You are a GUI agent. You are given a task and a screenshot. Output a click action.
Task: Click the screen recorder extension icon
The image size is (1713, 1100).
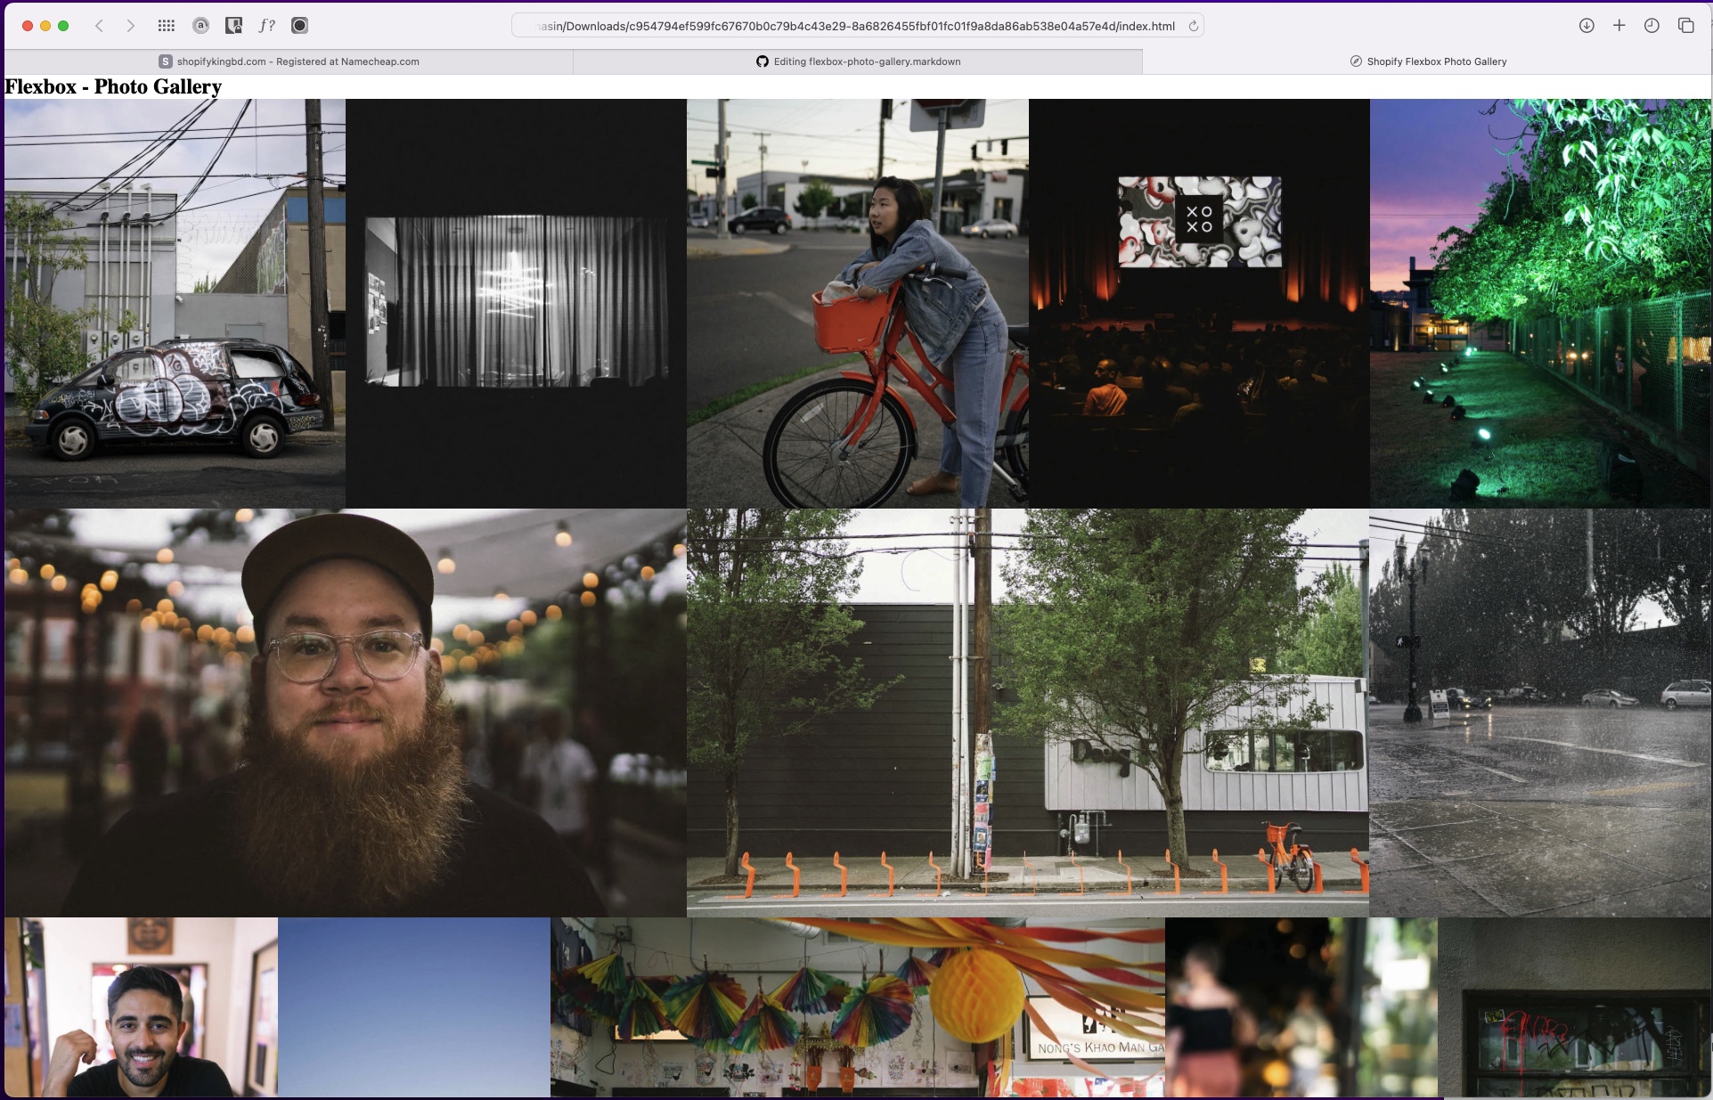pyautogui.click(x=299, y=26)
